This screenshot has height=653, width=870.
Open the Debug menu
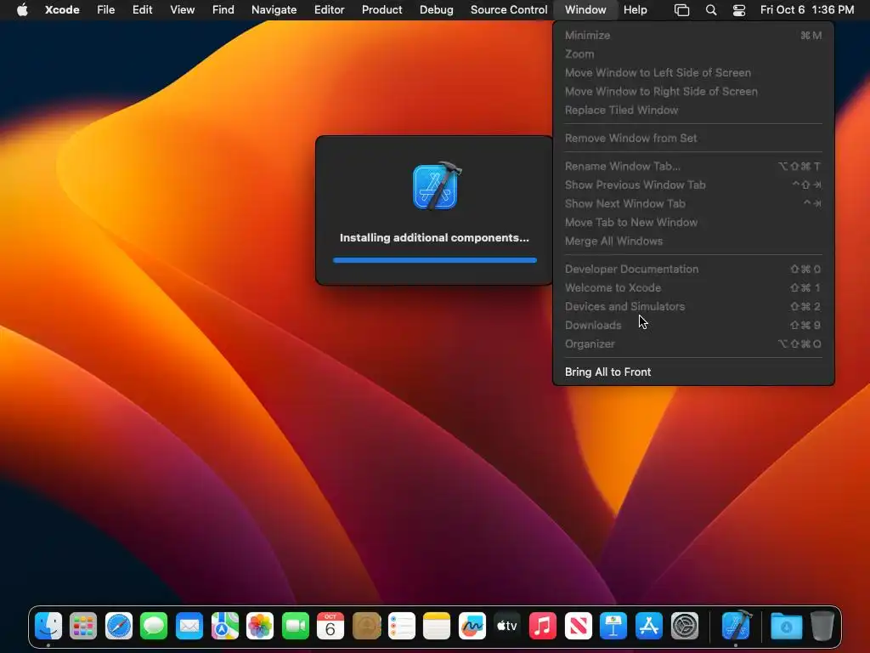(436, 9)
